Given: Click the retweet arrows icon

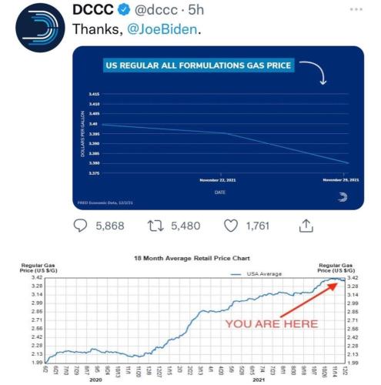Looking at the screenshot, I should 155,226.
